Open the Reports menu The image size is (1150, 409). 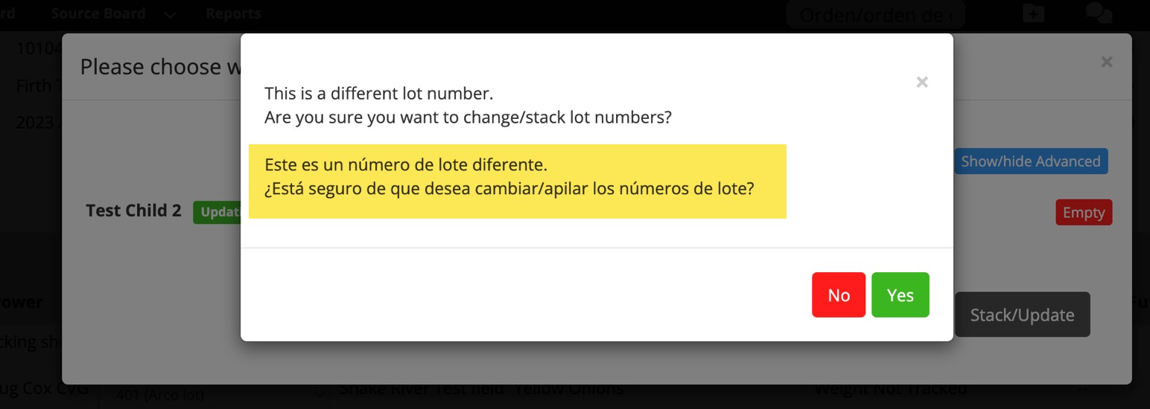pyautogui.click(x=233, y=13)
